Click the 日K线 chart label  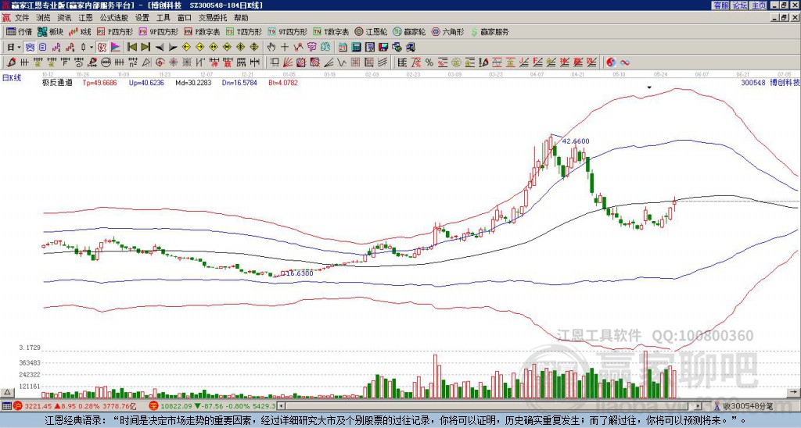click(12, 78)
